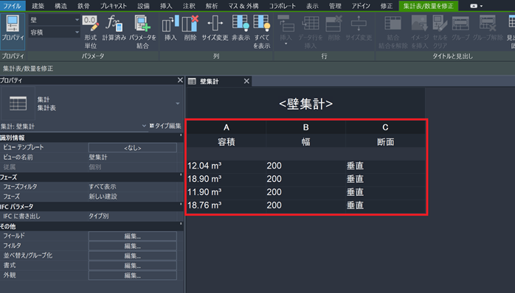Open the ファイル menu
Image resolution: width=515 pixels, height=293 pixels.
(12, 6)
